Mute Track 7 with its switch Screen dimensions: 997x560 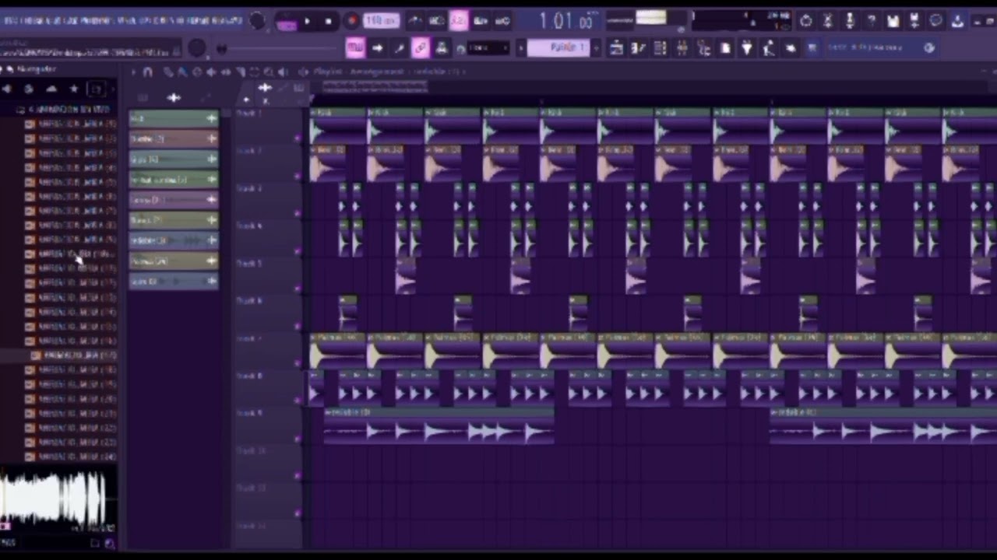[x=298, y=363]
